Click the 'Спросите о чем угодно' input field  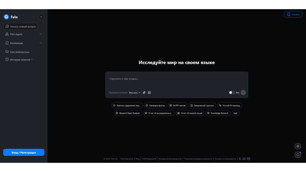177,79
